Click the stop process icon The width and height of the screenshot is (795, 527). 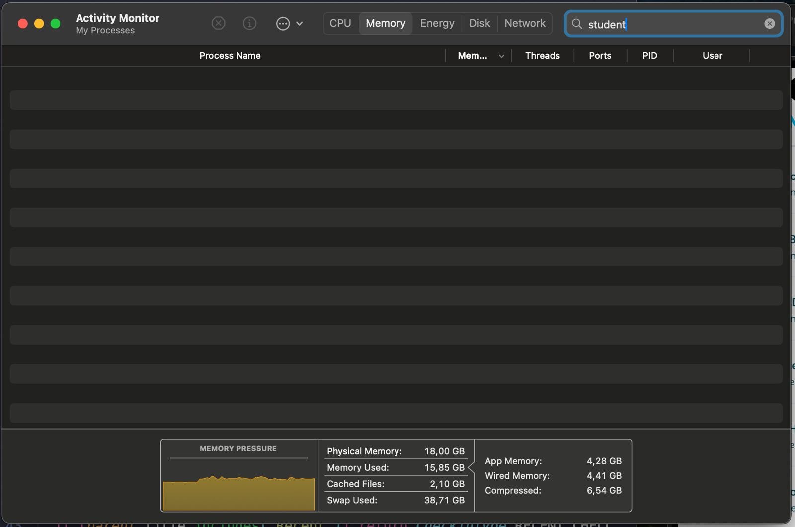(218, 23)
